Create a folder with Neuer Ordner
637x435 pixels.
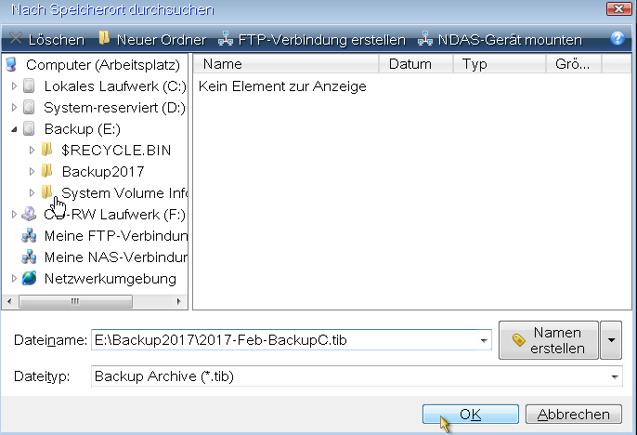point(152,40)
